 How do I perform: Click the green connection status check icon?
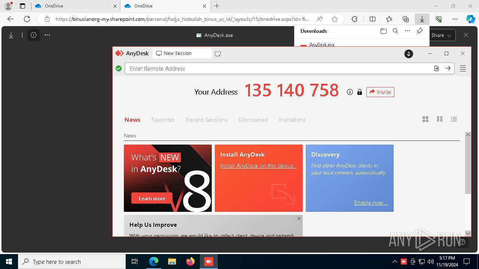click(x=119, y=68)
